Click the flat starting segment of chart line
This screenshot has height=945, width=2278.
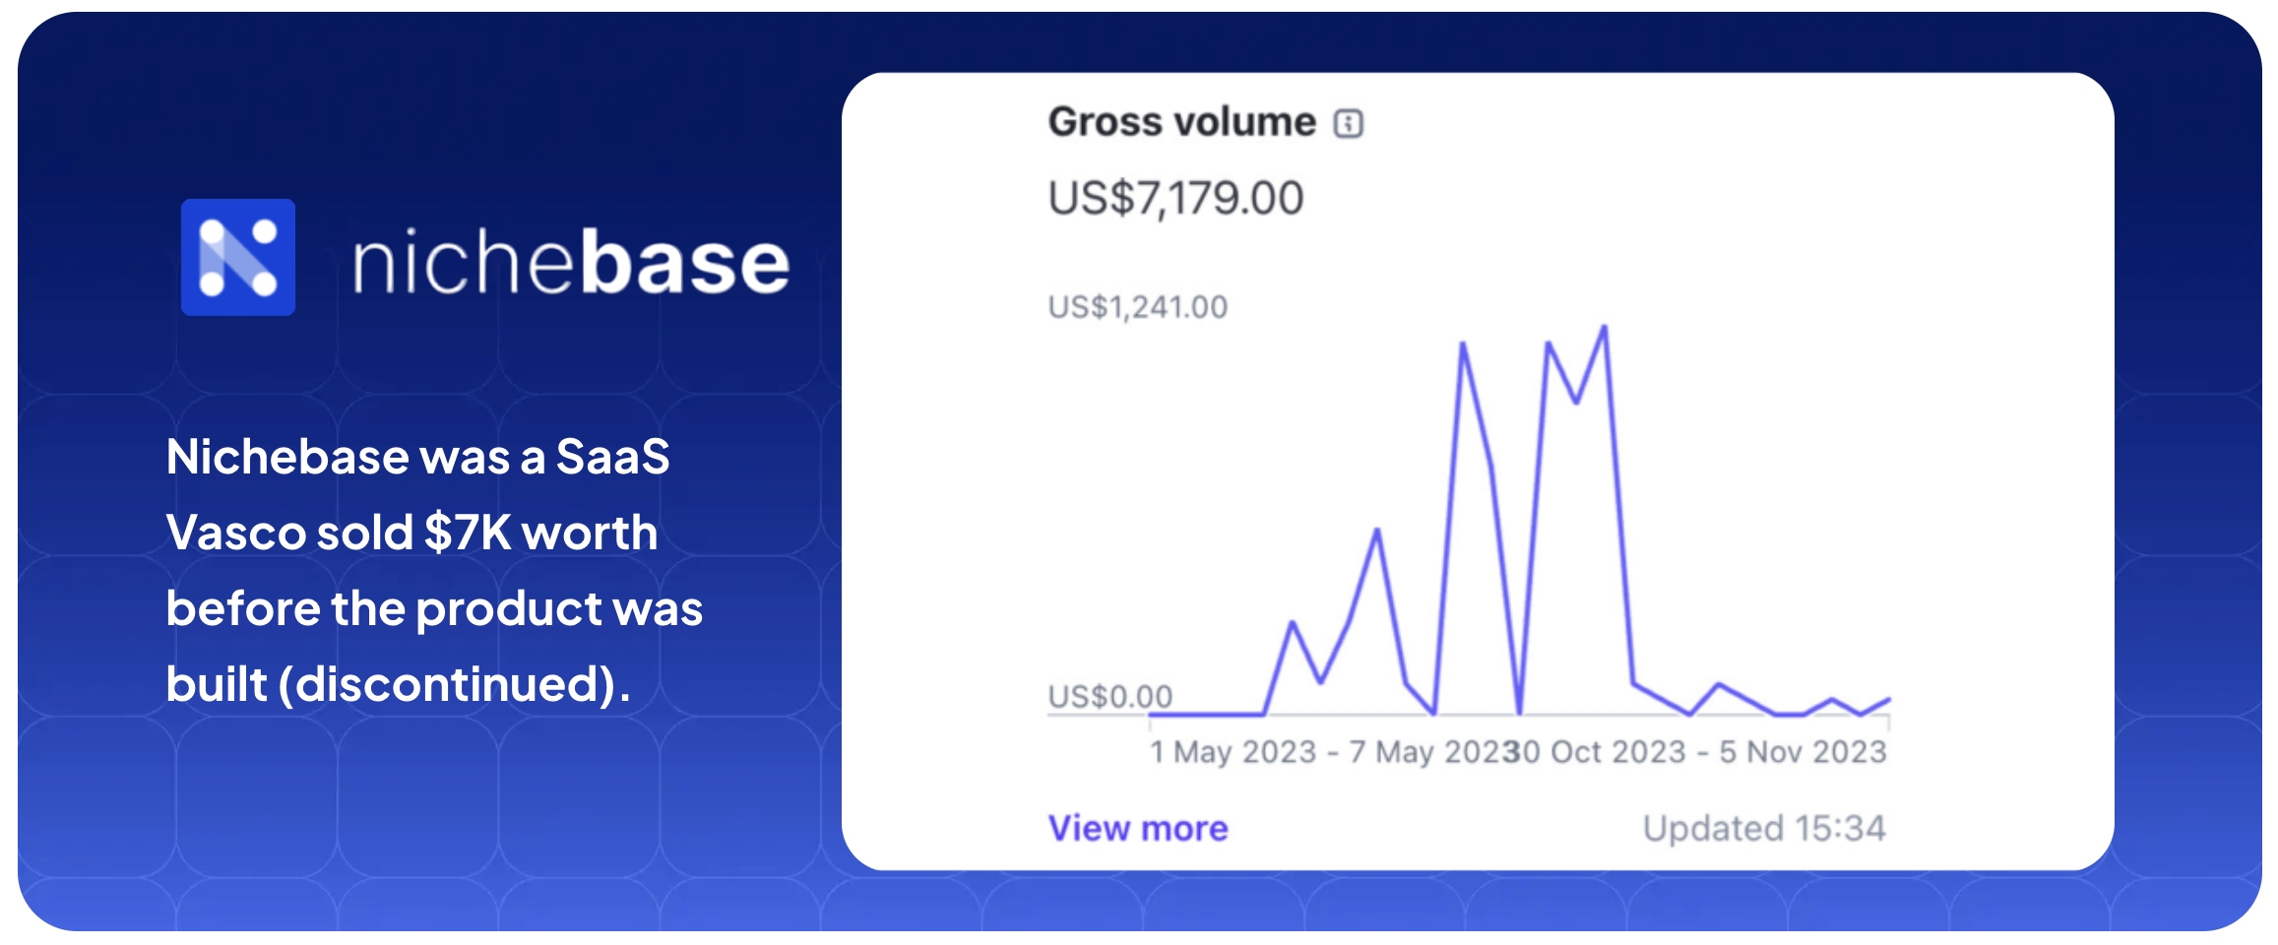1206,714
